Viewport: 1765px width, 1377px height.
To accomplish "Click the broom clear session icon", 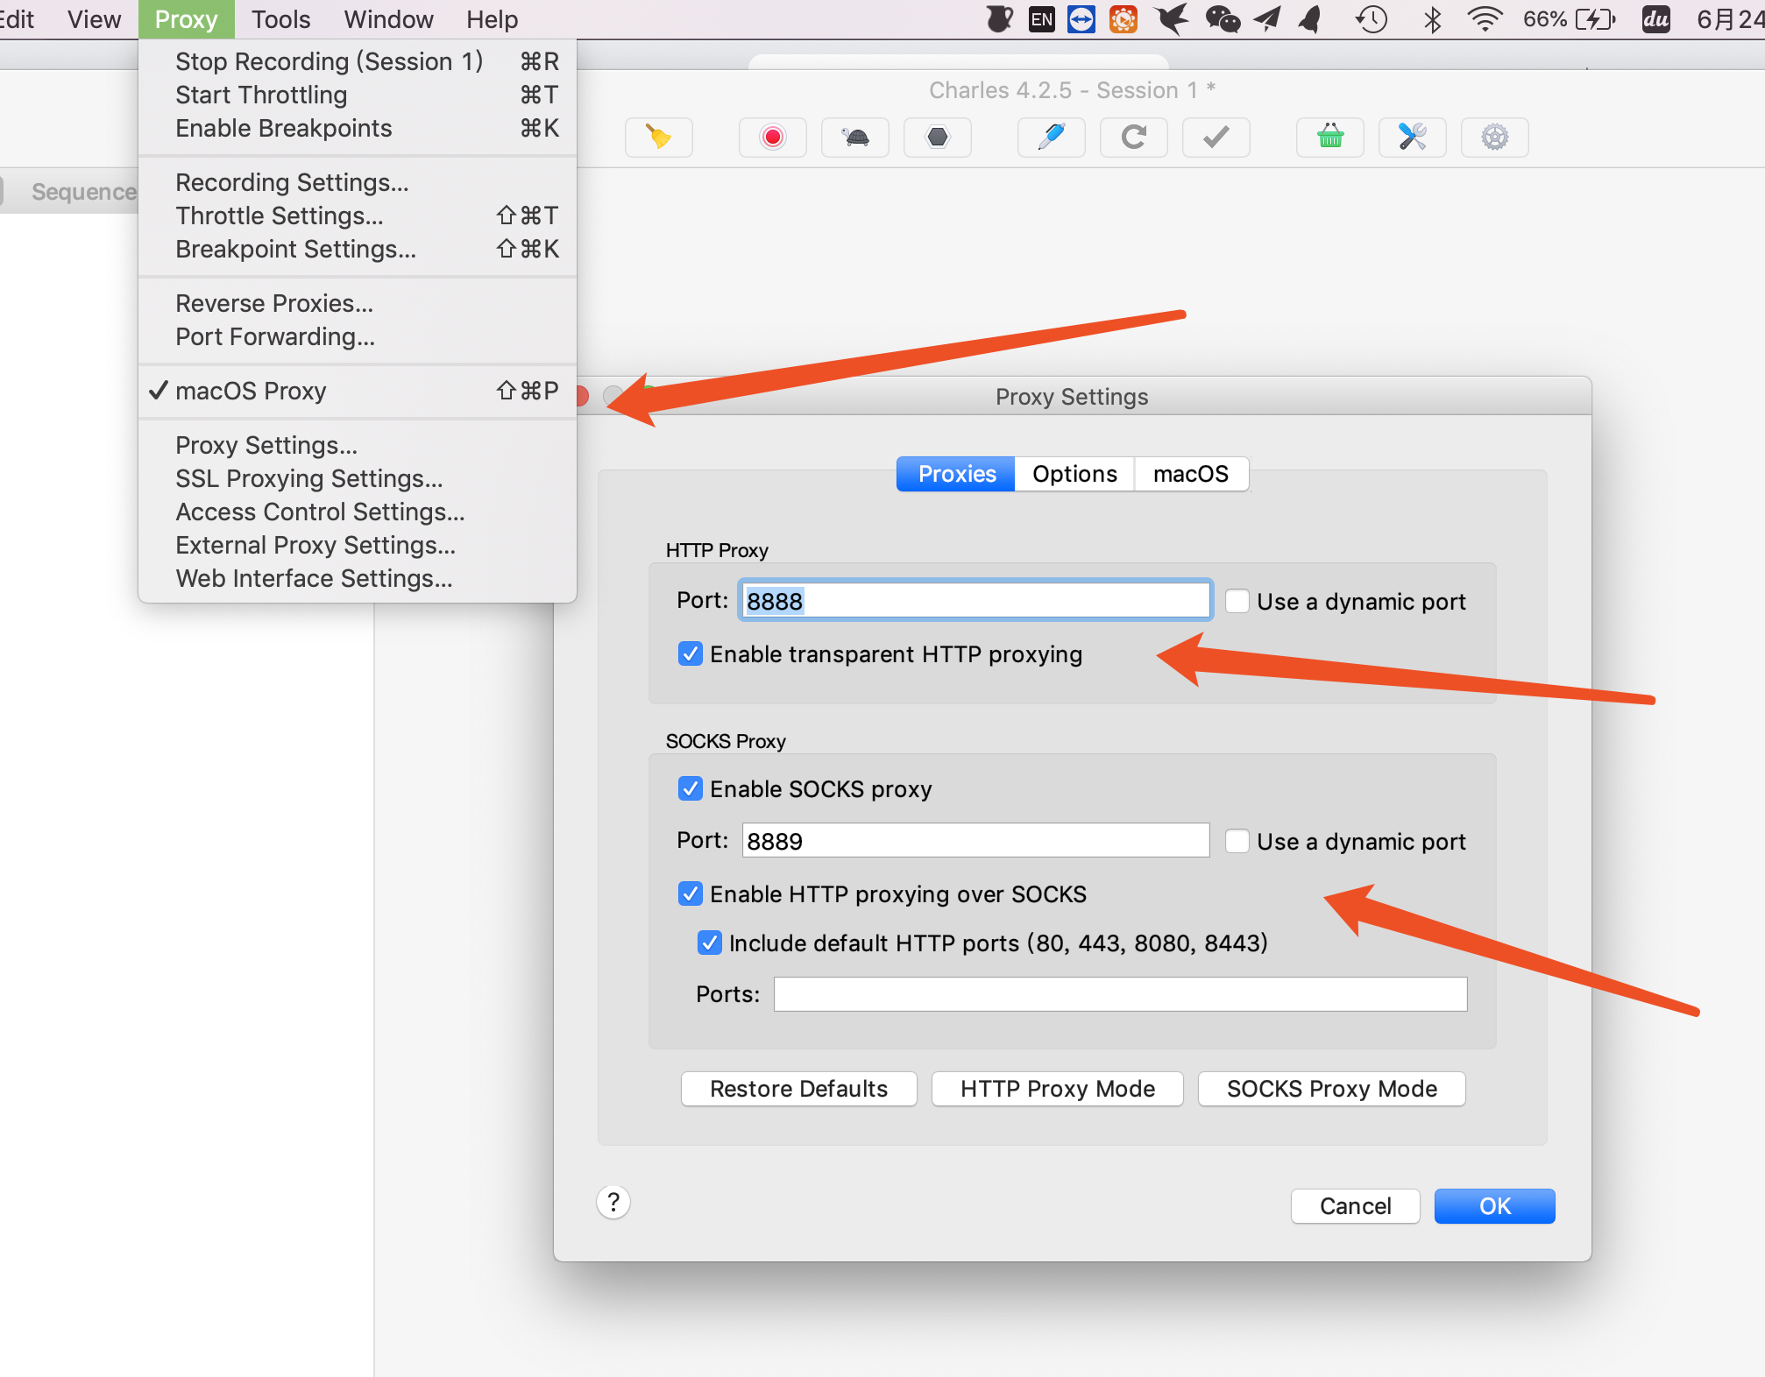I will (659, 138).
